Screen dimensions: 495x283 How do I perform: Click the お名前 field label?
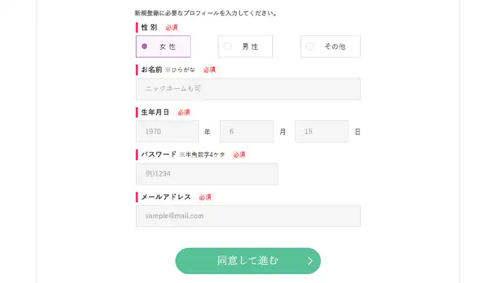[x=152, y=70]
